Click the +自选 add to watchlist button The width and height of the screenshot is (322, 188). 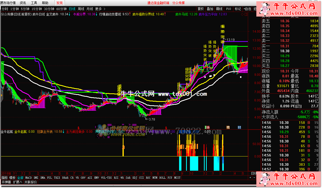pyautogui.click(x=247, y=9)
